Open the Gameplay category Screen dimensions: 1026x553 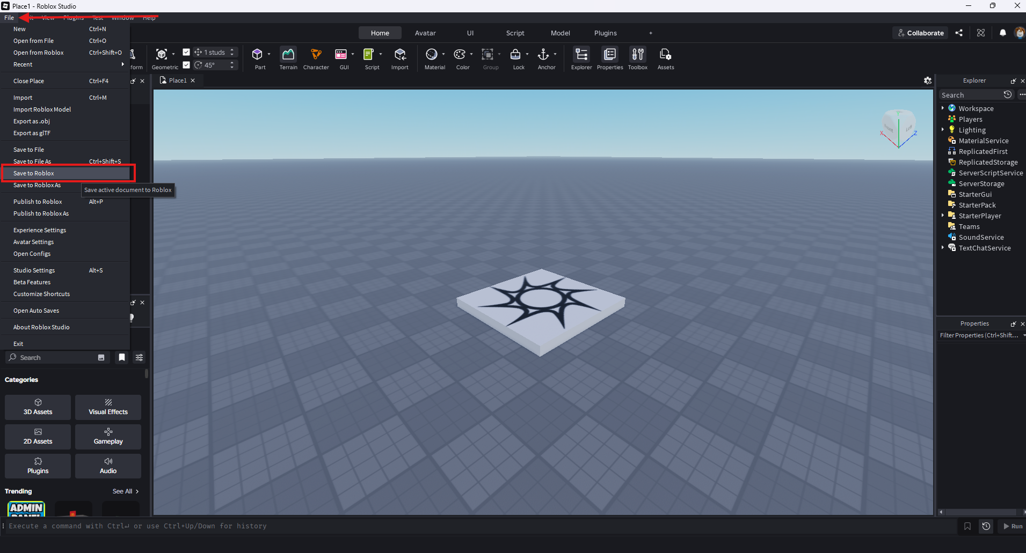pyautogui.click(x=108, y=437)
